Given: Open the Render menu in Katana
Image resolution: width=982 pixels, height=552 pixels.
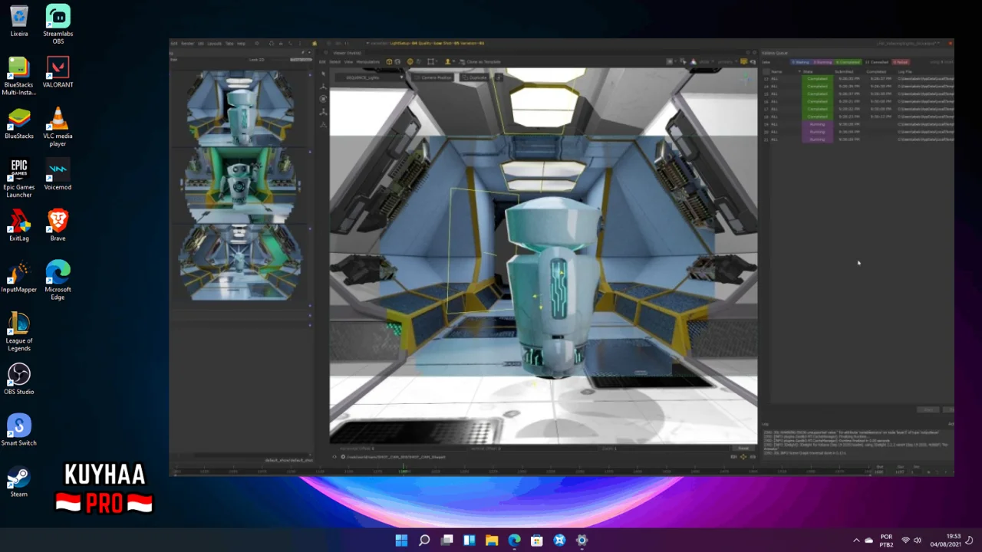Looking at the screenshot, I should tap(187, 43).
